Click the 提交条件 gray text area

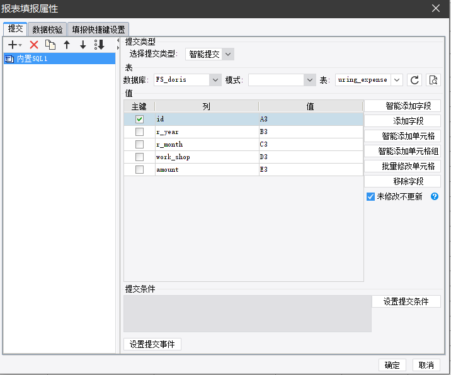(248, 314)
